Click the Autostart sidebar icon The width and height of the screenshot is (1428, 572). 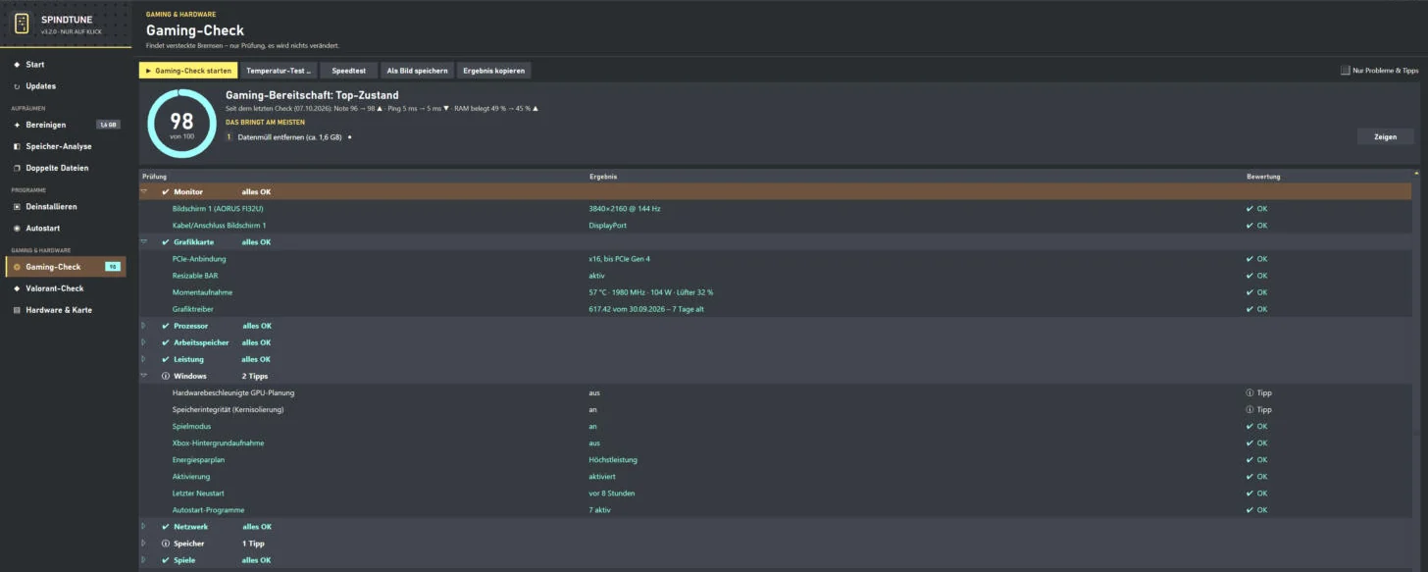pyautogui.click(x=17, y=229)
